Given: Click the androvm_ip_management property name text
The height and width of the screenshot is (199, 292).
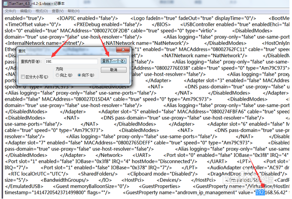Looking at the screenshot, I should tap(206, 193).
